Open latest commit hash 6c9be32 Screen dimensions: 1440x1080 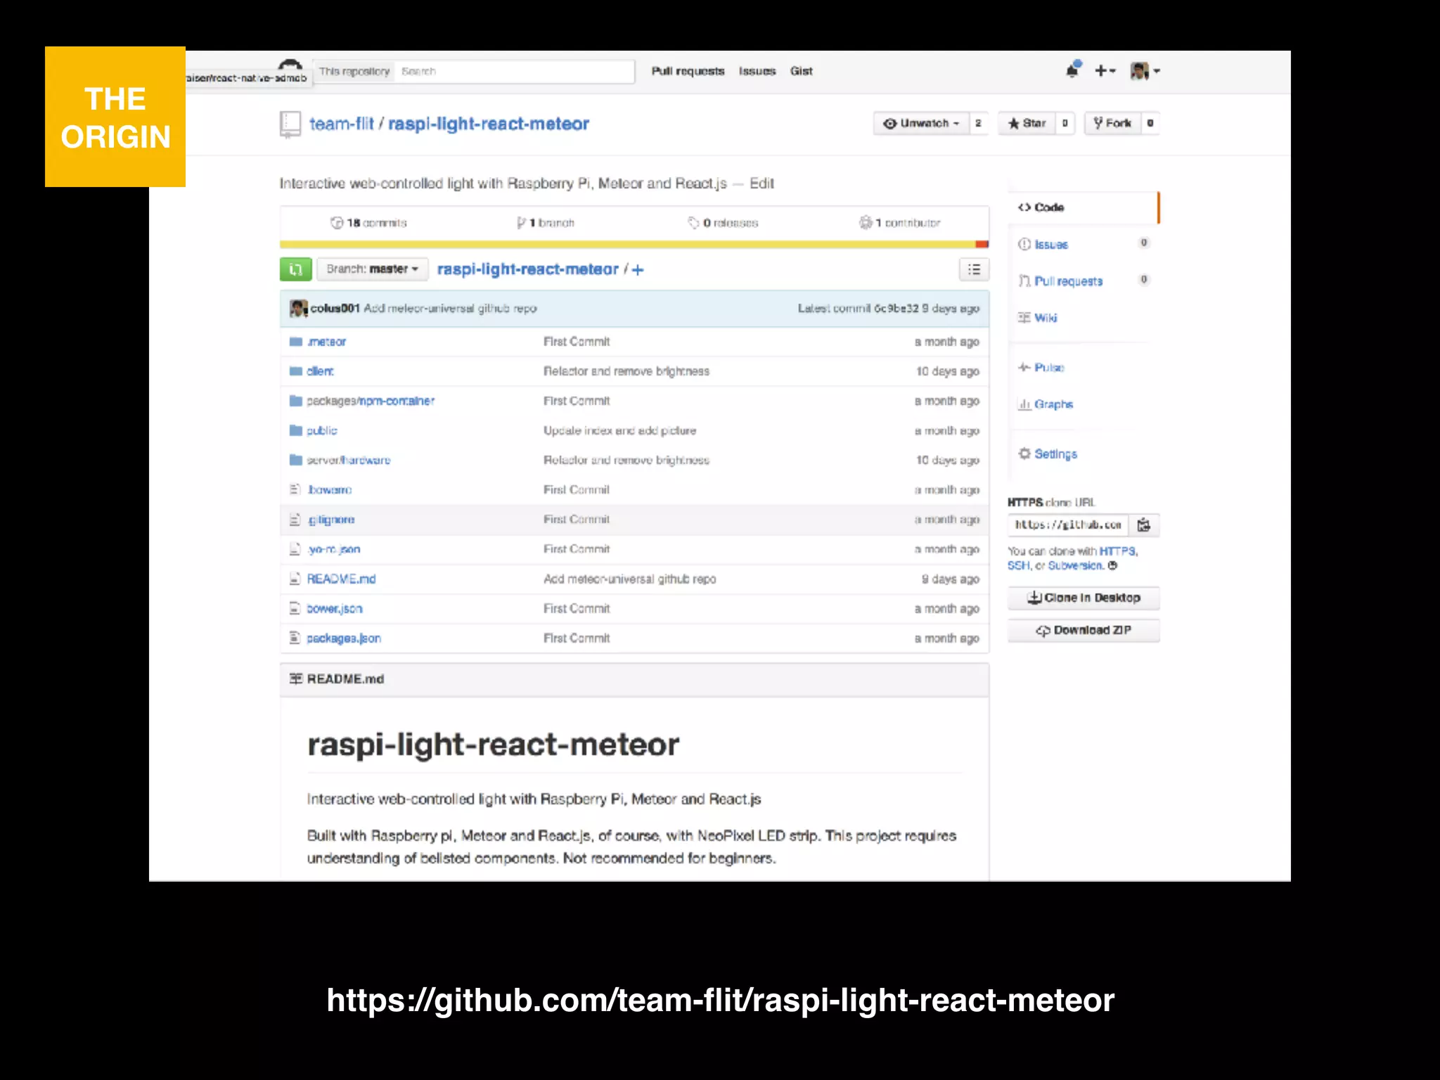click(896, 309)
